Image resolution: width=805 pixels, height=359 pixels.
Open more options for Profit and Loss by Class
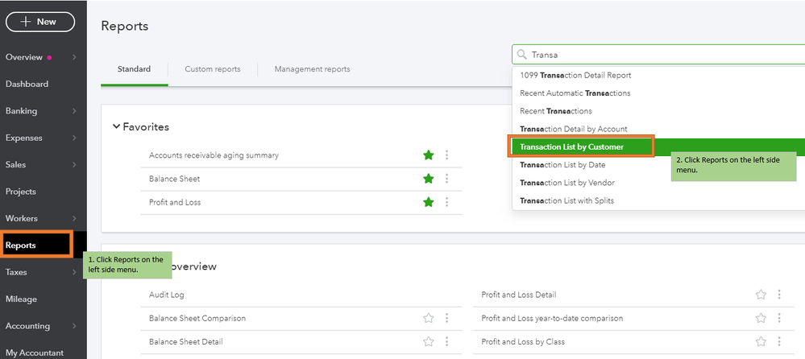(779, 342)
